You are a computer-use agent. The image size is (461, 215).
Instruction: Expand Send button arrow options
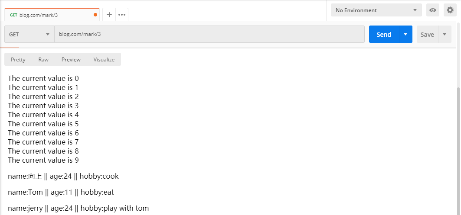pos(406,34)
